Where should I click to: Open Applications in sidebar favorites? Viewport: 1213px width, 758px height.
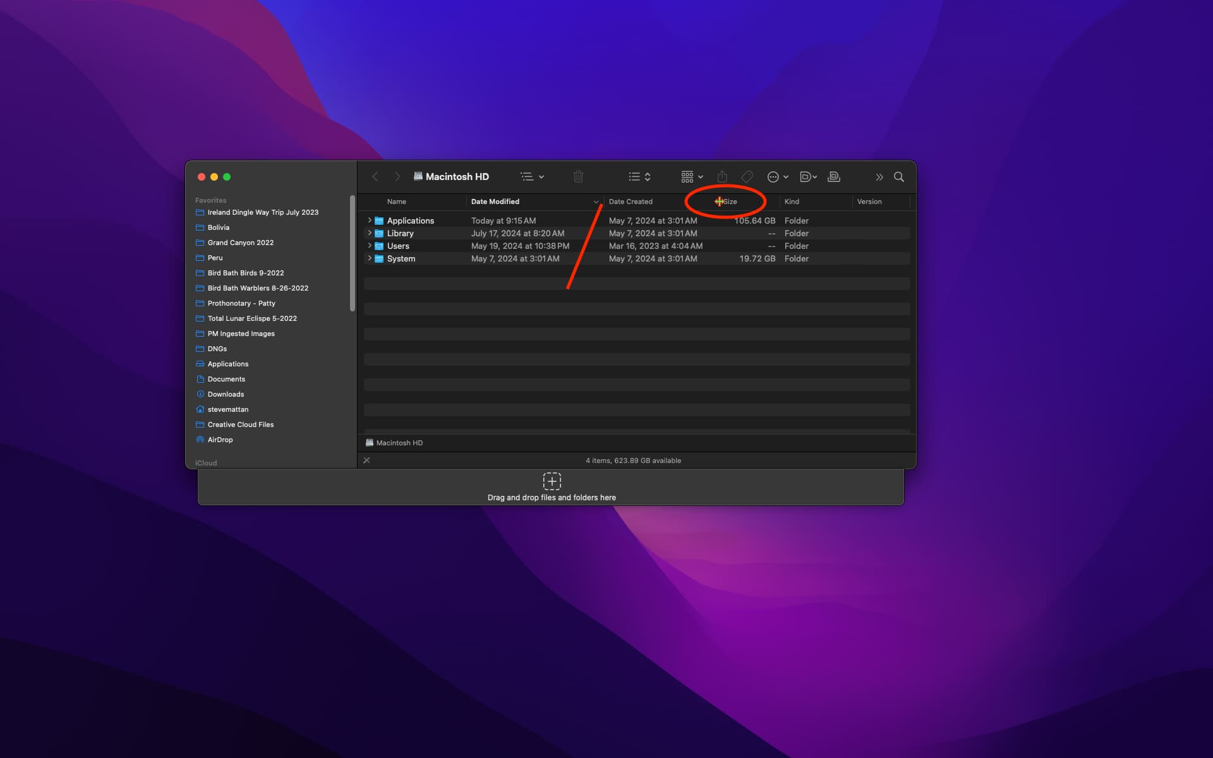(x=228, y=364)
